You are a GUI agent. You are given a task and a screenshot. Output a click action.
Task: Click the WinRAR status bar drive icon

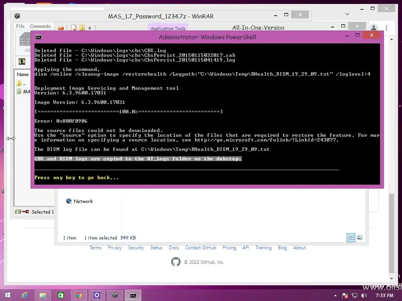click(x=18, y=212)
